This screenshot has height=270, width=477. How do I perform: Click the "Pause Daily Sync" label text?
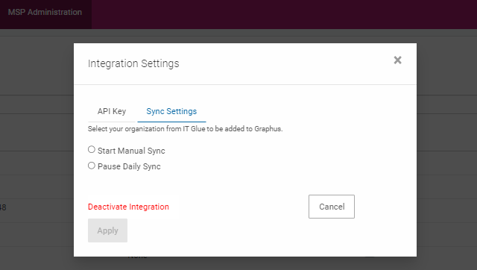(129, 166)
